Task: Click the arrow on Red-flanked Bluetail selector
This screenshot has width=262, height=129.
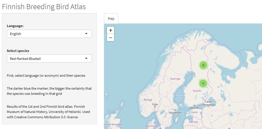Action: coord(86,59)
